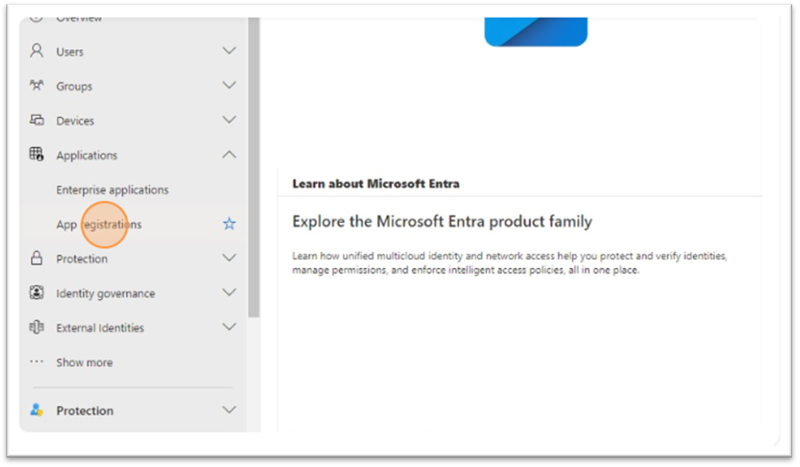Expand the Groups section chevron
Image resolution: width=800 pixels, height=467 pixels.
point(229,86)
